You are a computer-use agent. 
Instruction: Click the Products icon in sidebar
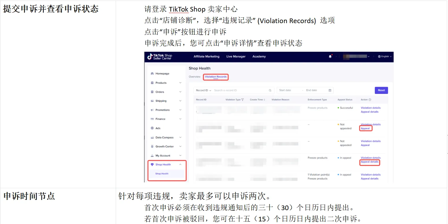tap(152, 83)
